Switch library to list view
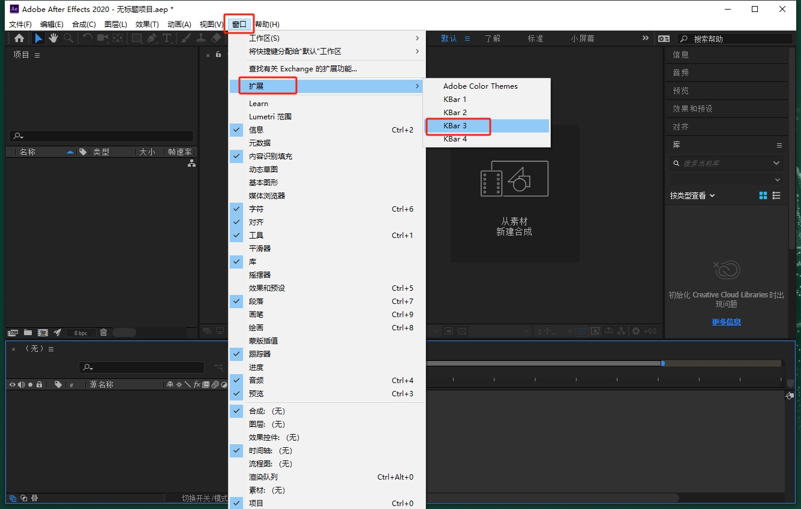 [777, 195]
